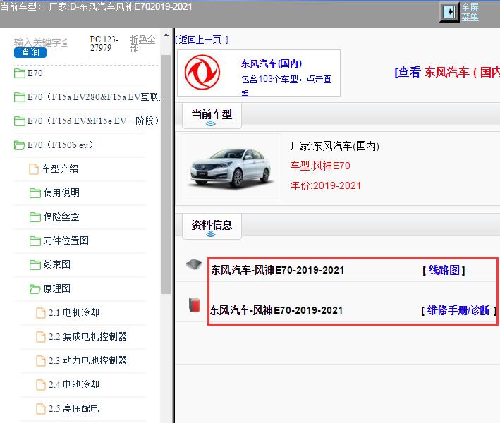The width and height of the screenshot is (500, 423).
Task: Click the 2.5 高压配电 page icon
Action: tap(41, 408)
